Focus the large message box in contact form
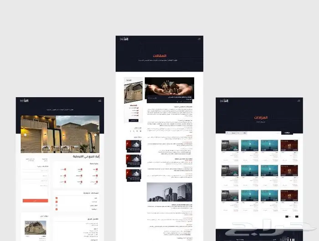This screenshot has width=319, height=241. pos(36,191)
